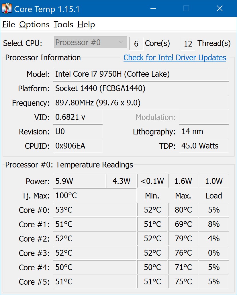Image resolution: width=237 pixels, height=295 pixels.
Task: Click Core #1 max temperature 69°C
Action: tap(183, 224)
